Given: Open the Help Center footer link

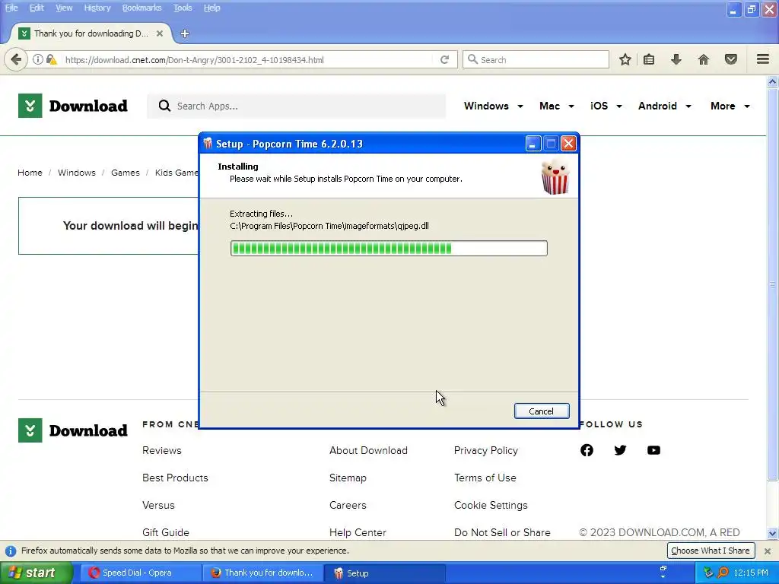Looking at the screenshot, I should coord(358,532).
